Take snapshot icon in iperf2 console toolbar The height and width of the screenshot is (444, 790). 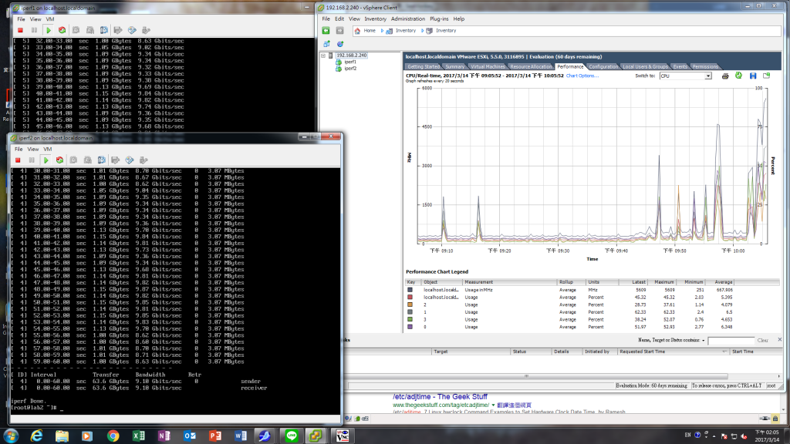(x=73, y=160)
